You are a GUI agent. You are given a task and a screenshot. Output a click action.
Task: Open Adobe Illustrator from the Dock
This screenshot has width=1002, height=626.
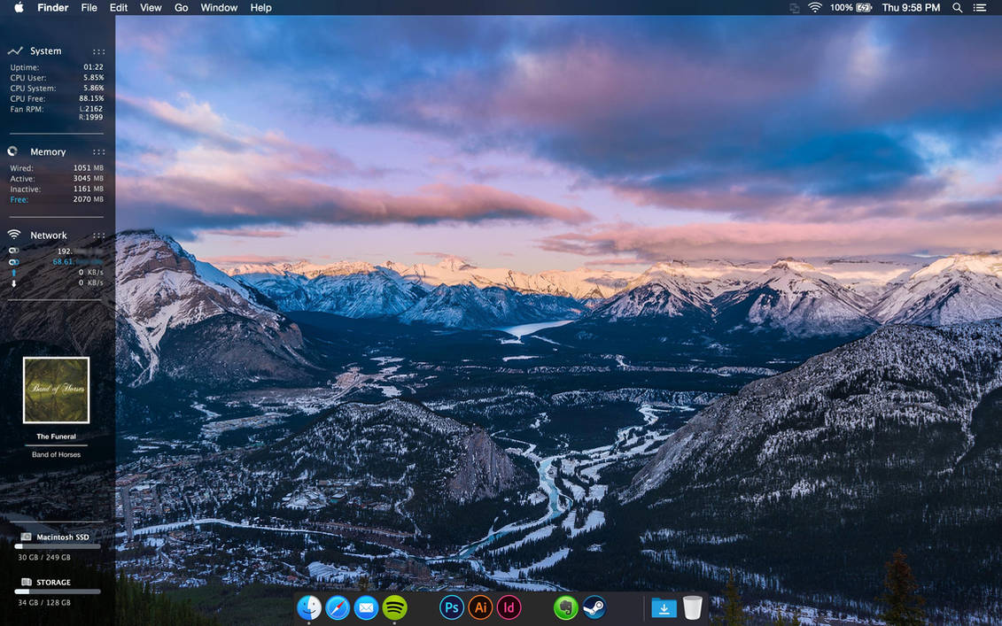(480, 608)
